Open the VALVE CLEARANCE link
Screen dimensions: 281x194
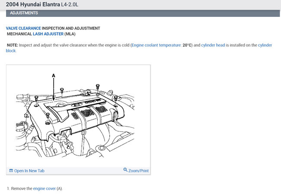tap(23, 28)
